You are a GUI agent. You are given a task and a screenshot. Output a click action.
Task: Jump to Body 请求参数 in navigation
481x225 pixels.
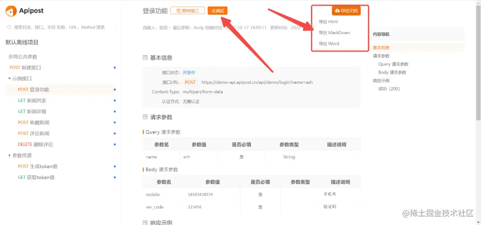click(392, 72)
